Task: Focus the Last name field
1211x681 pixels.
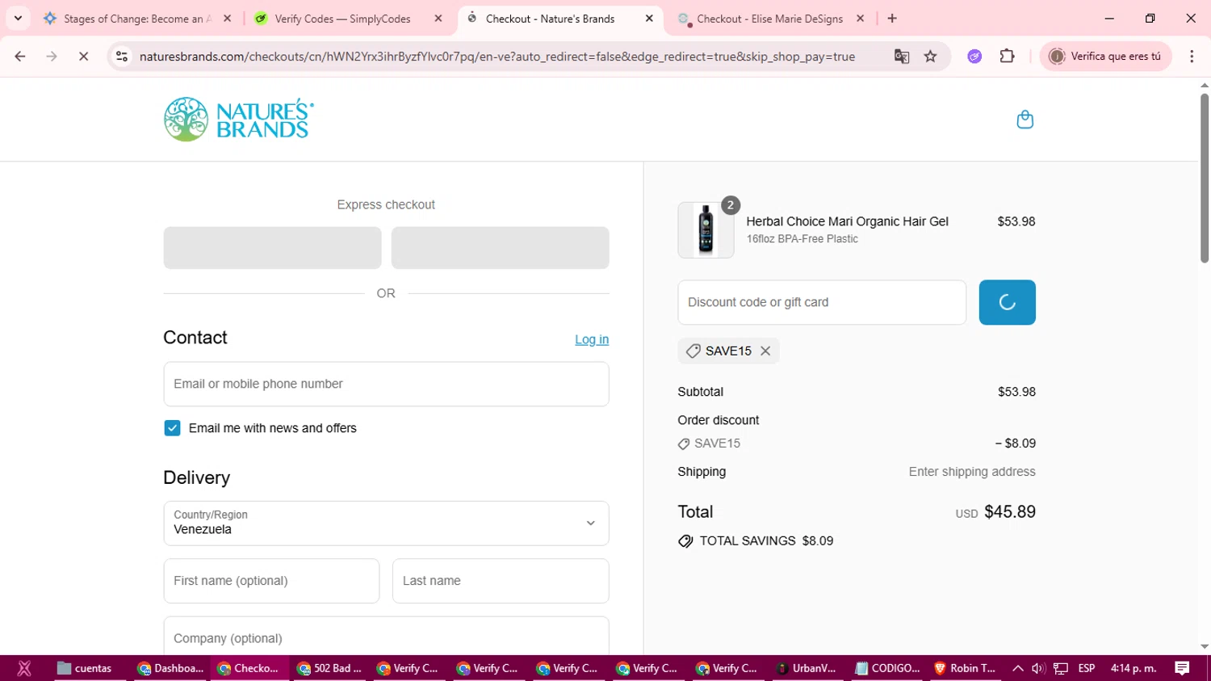Action: click(x=501, y=581)
